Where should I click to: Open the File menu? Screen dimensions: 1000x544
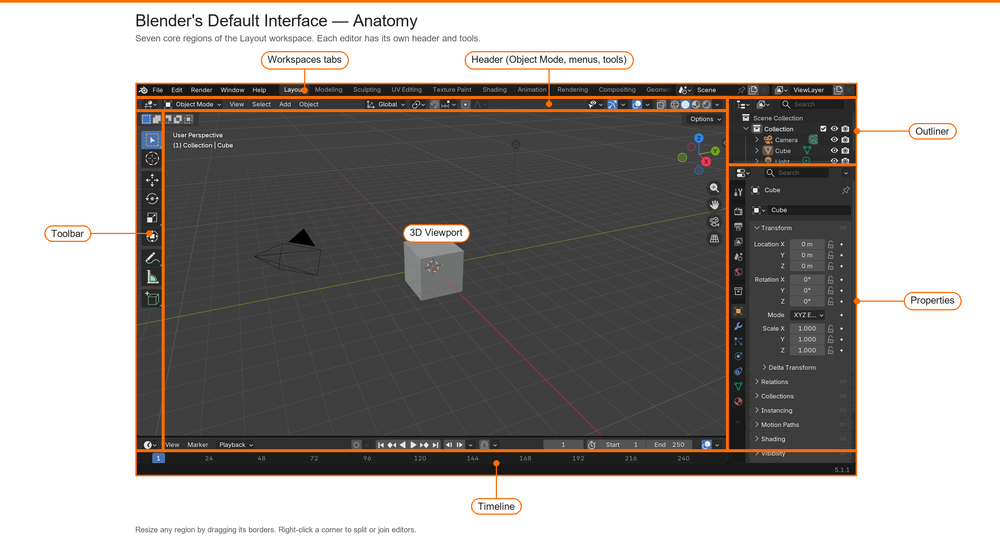point(158,90)
